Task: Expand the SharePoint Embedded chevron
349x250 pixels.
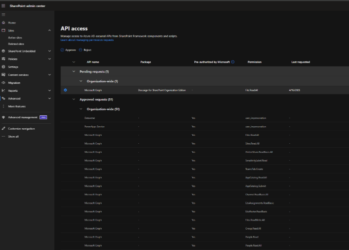Action: click(50, 51)
